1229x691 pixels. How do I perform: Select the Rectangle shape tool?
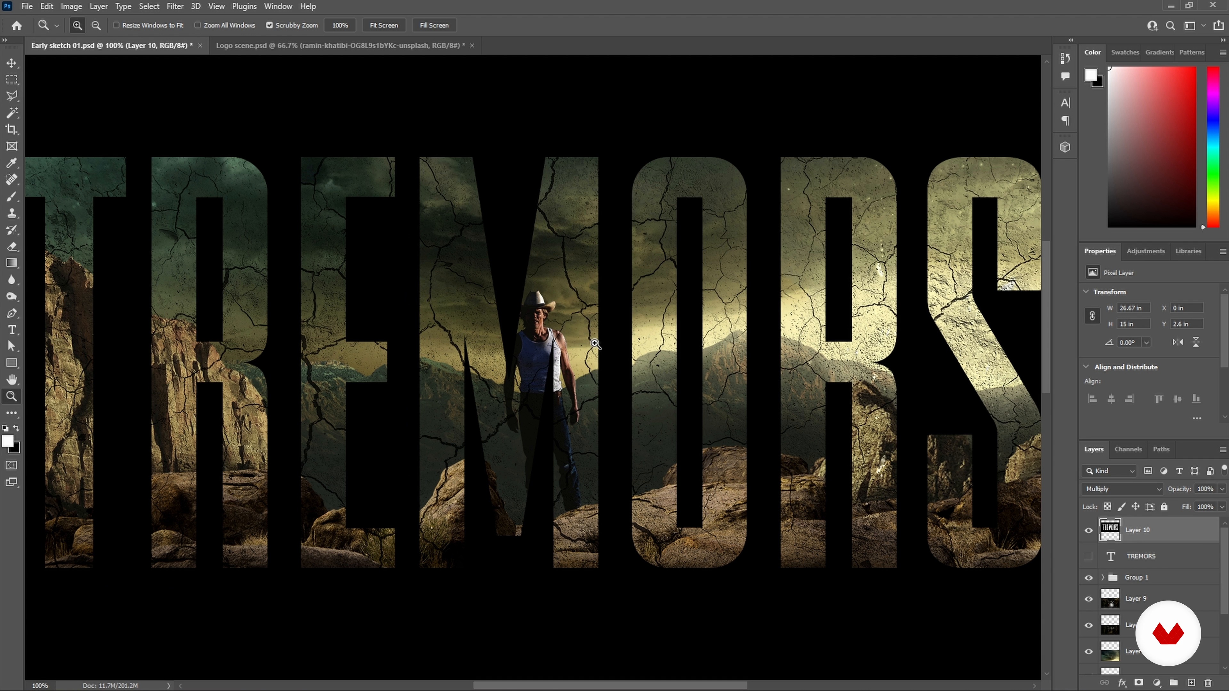coord(12,363)
